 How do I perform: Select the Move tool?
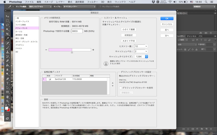(x=8, y=16)
